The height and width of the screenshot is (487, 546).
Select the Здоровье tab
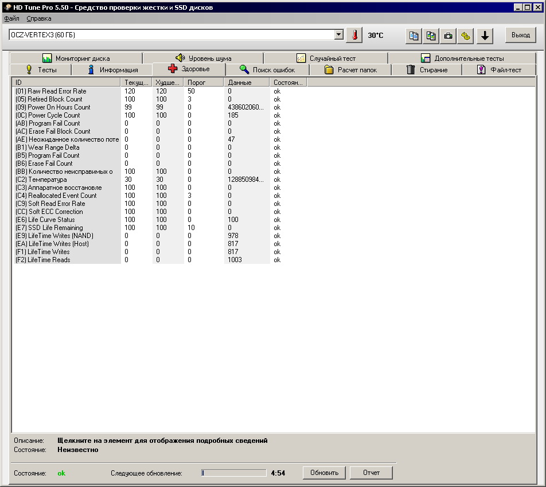tap(189, 69)
